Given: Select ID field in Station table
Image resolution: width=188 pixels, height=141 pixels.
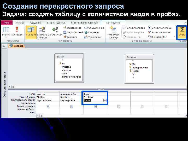Looking at the screenshot, I should (x=63, y=63).
